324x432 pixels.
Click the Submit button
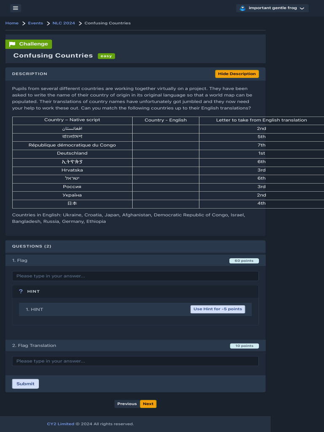click(25, 384)
